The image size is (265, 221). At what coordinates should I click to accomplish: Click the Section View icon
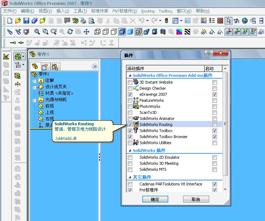(x=163, y=32)
